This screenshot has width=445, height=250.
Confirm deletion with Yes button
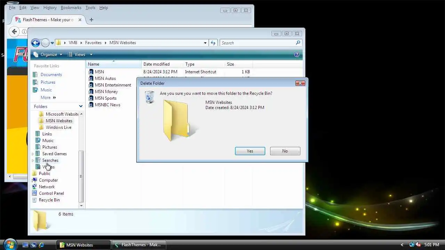250,151
